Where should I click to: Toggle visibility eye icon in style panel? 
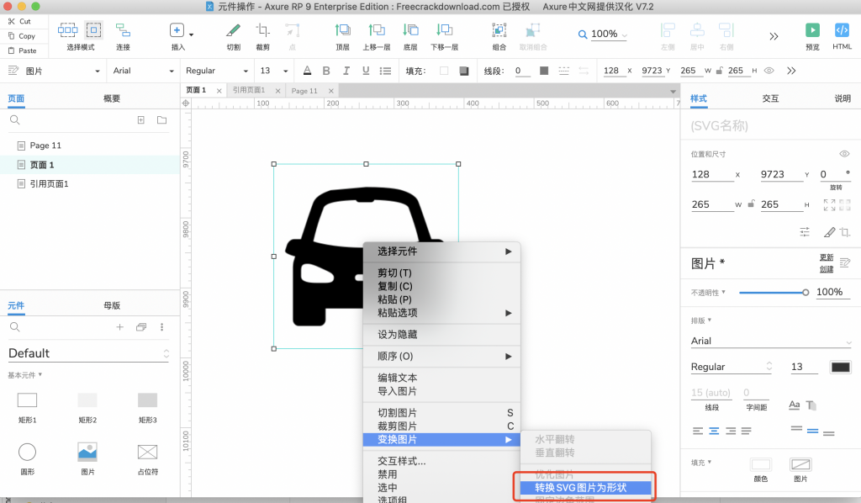click(844, 154)
